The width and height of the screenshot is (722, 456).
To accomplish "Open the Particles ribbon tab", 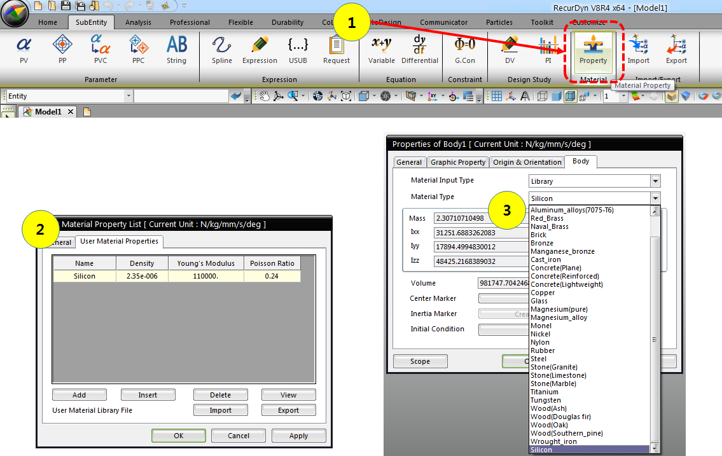I will (499, 22).
